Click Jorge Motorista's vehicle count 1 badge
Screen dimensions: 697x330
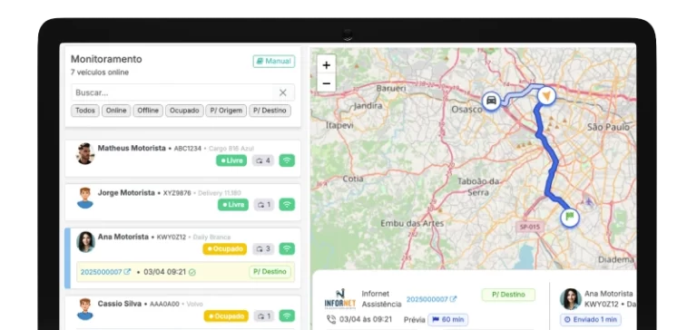tap(263, 205)
